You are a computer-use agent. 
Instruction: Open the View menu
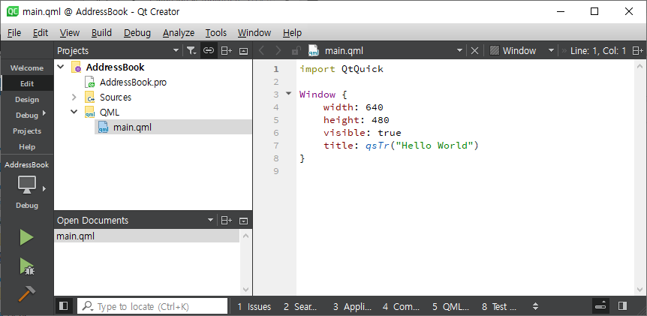pos(69,32)
